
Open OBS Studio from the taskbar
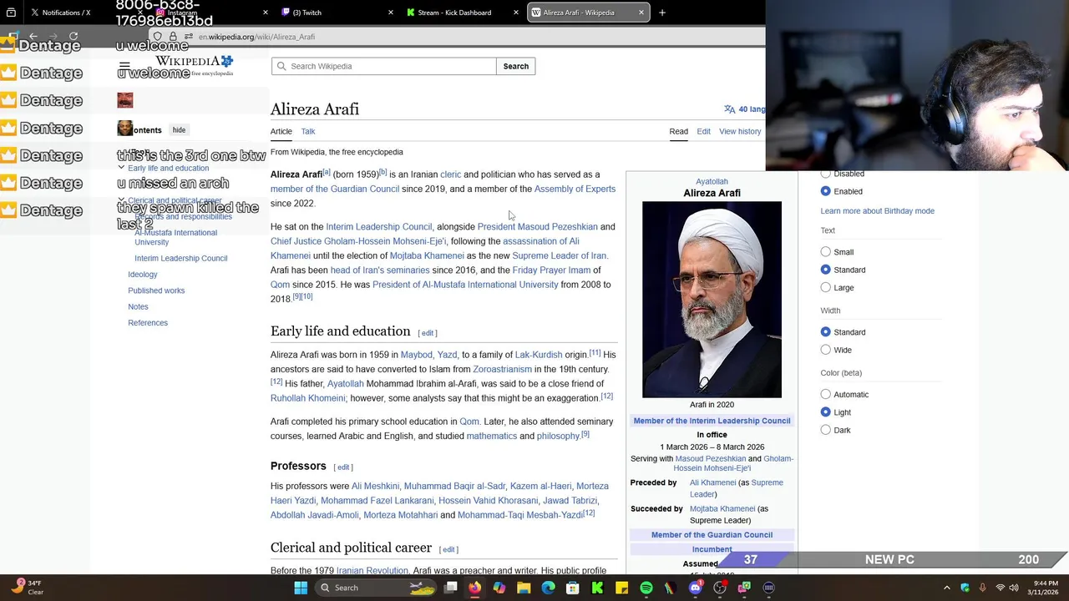720,588
